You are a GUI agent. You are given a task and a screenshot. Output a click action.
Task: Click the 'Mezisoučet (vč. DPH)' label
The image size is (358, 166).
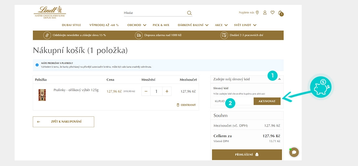[231, 126]
